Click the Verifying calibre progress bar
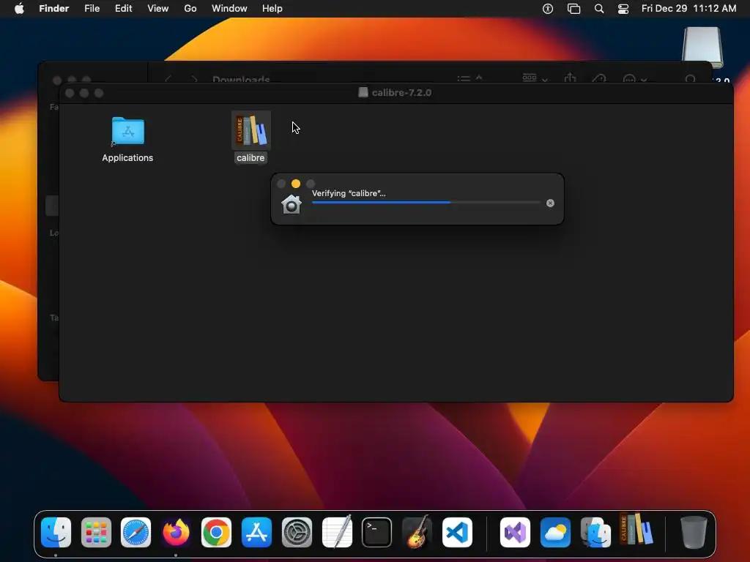 pos(426,203)
